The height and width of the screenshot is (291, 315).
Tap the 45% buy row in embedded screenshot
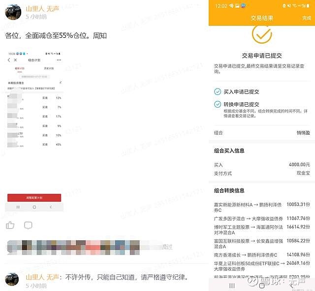click(34, 145)
